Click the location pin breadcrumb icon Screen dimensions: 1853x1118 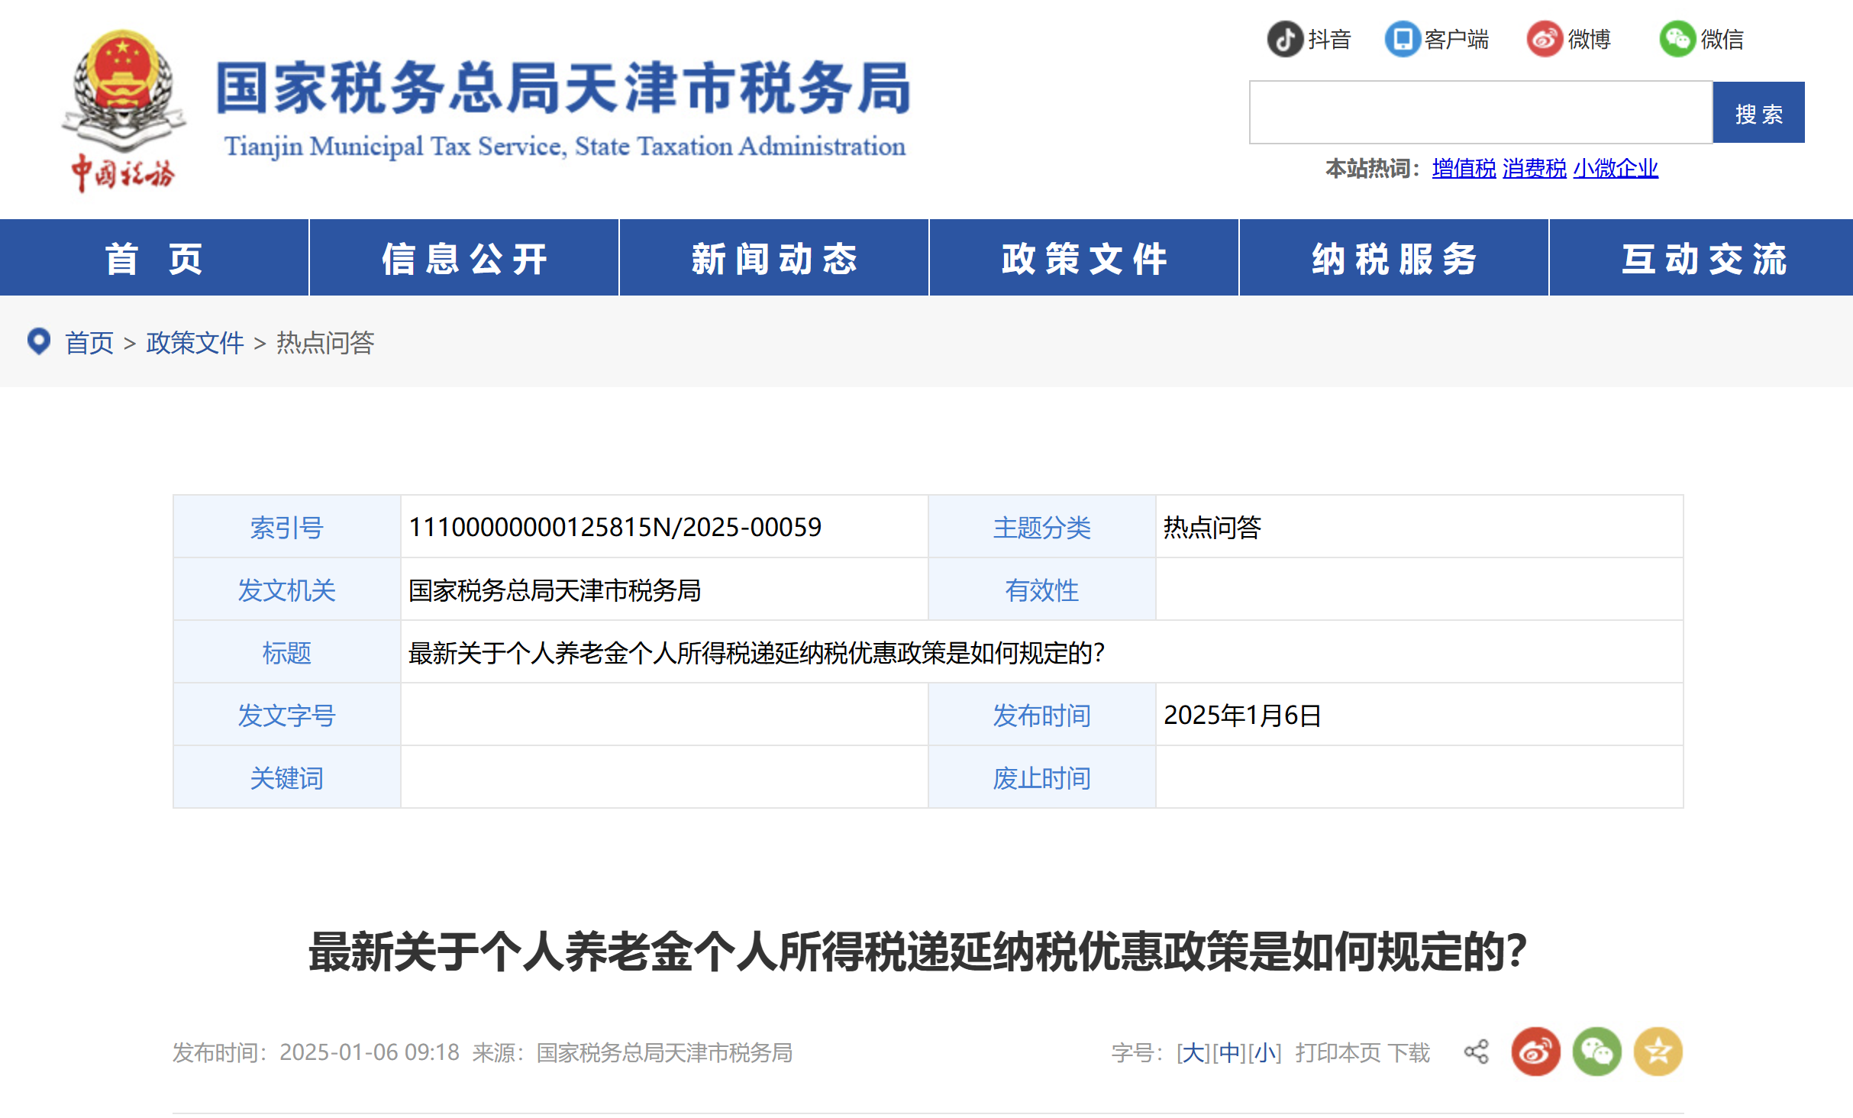tap(38, 341)
